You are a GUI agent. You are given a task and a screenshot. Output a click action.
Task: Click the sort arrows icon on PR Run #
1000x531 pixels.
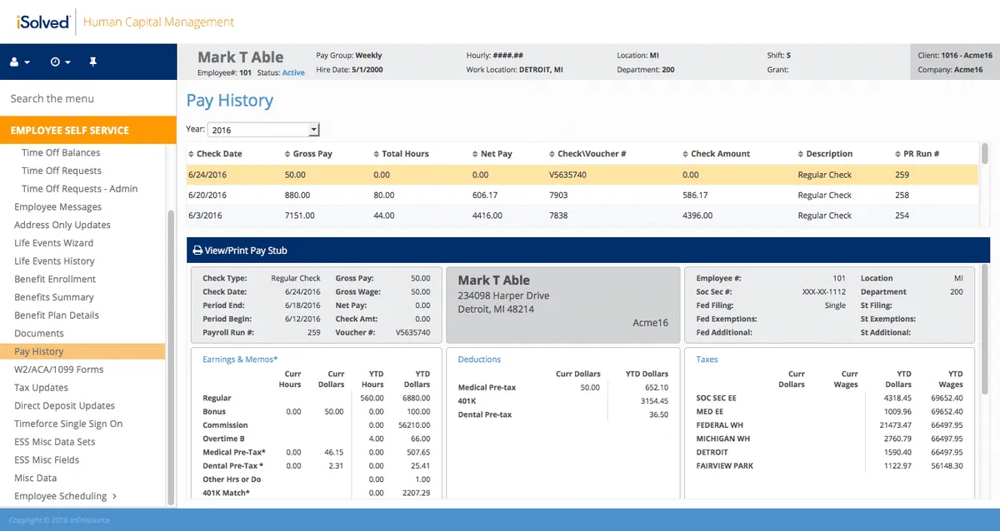tap(898, 154)
